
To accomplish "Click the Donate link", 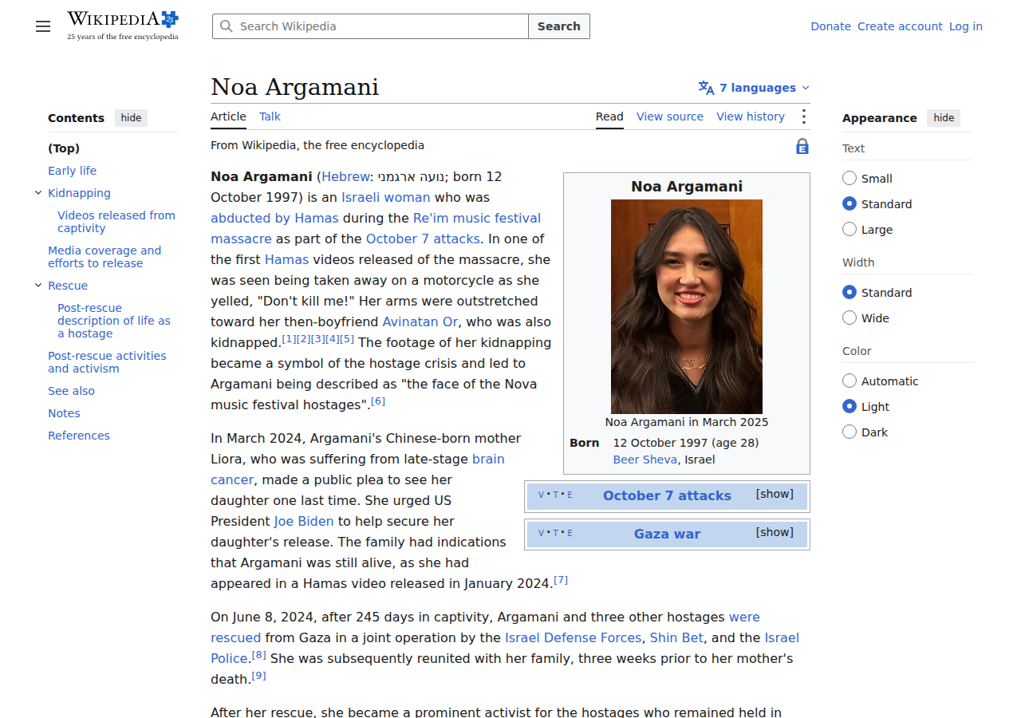I will pyautogui.click(x=830, y=26).
